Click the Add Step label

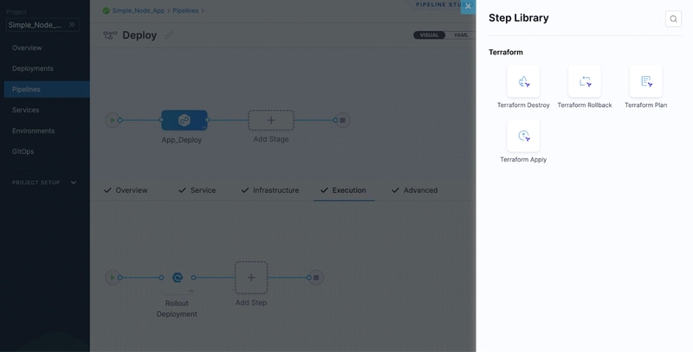[251, 303]
